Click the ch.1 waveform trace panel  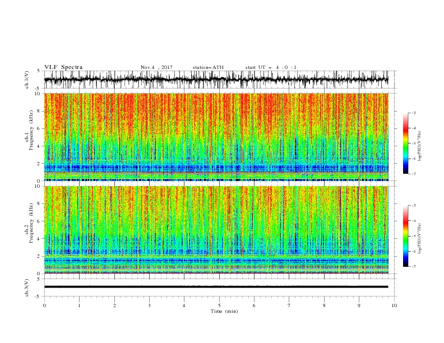tap(220, 80)
